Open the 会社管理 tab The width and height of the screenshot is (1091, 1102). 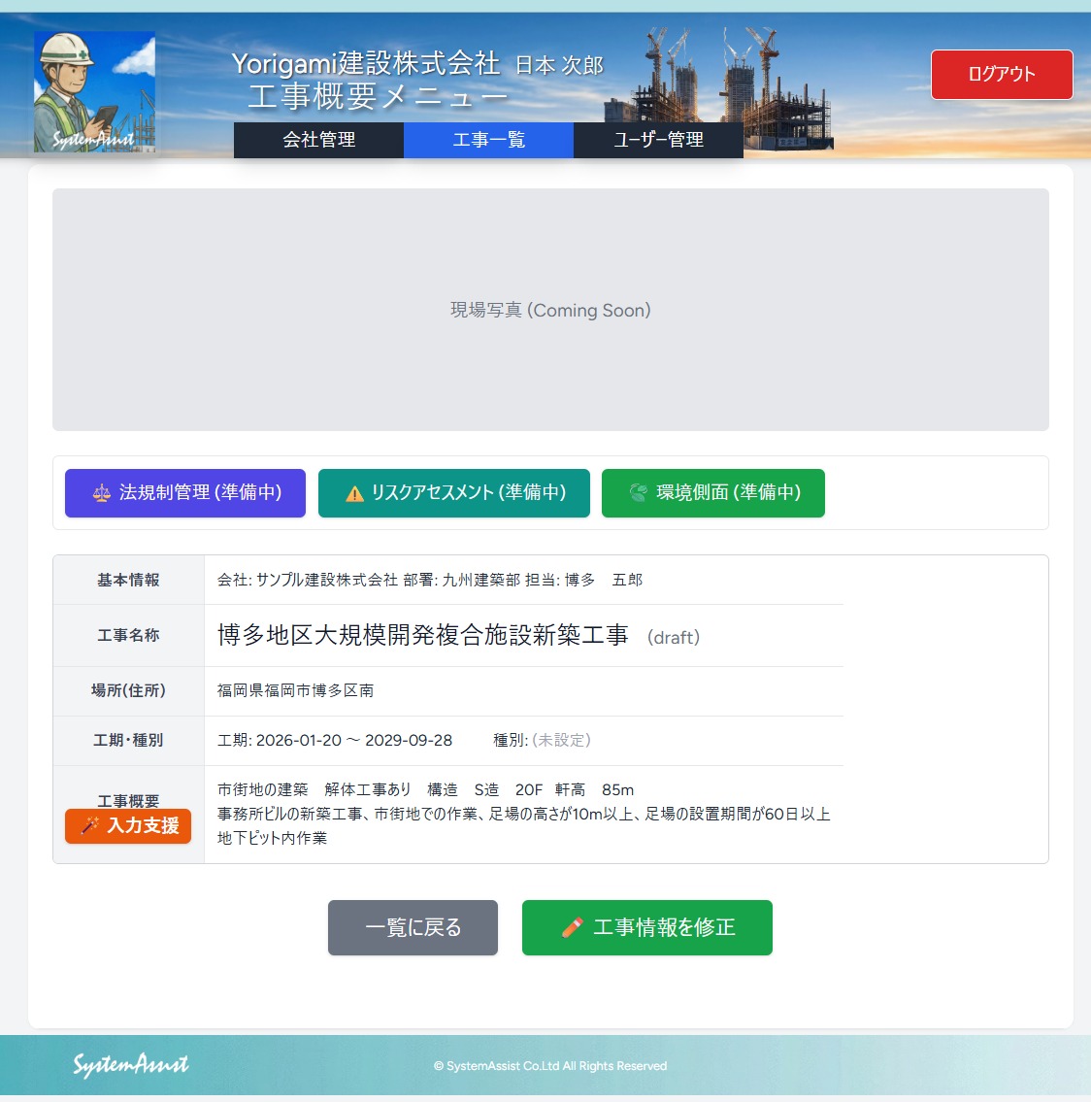coord(318,140)
